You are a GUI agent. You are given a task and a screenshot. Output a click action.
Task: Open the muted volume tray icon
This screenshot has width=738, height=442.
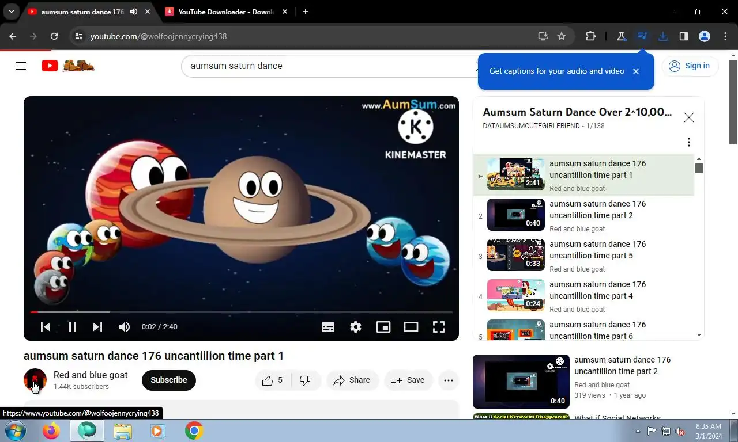pos(680,431)
